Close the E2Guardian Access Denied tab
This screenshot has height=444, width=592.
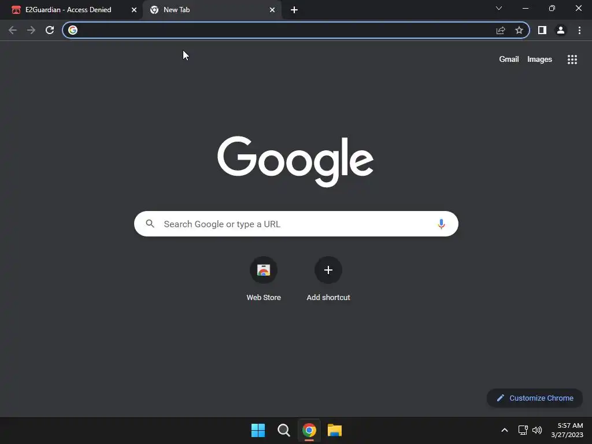point(134,10)
